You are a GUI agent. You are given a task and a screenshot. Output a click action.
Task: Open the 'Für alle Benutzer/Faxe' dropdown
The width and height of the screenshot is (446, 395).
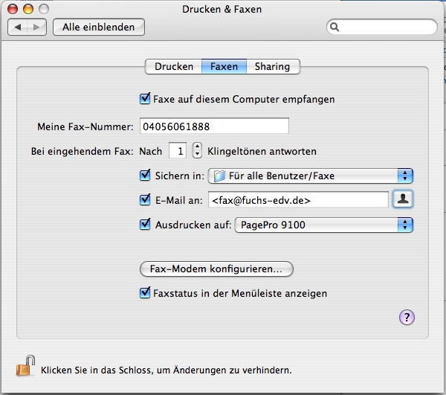(x=310, y=176)
